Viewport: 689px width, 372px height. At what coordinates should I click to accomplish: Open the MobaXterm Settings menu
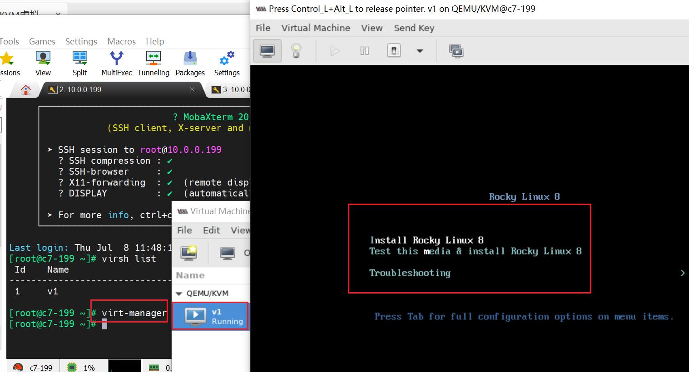pos(81,41)
